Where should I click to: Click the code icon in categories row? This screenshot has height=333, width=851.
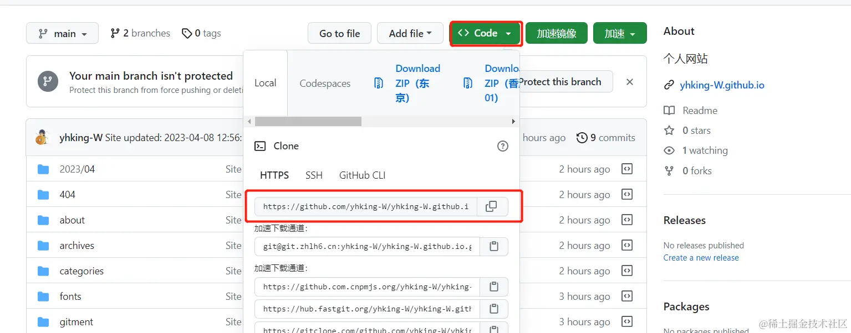pyautogui.click(x=627, y=271)
